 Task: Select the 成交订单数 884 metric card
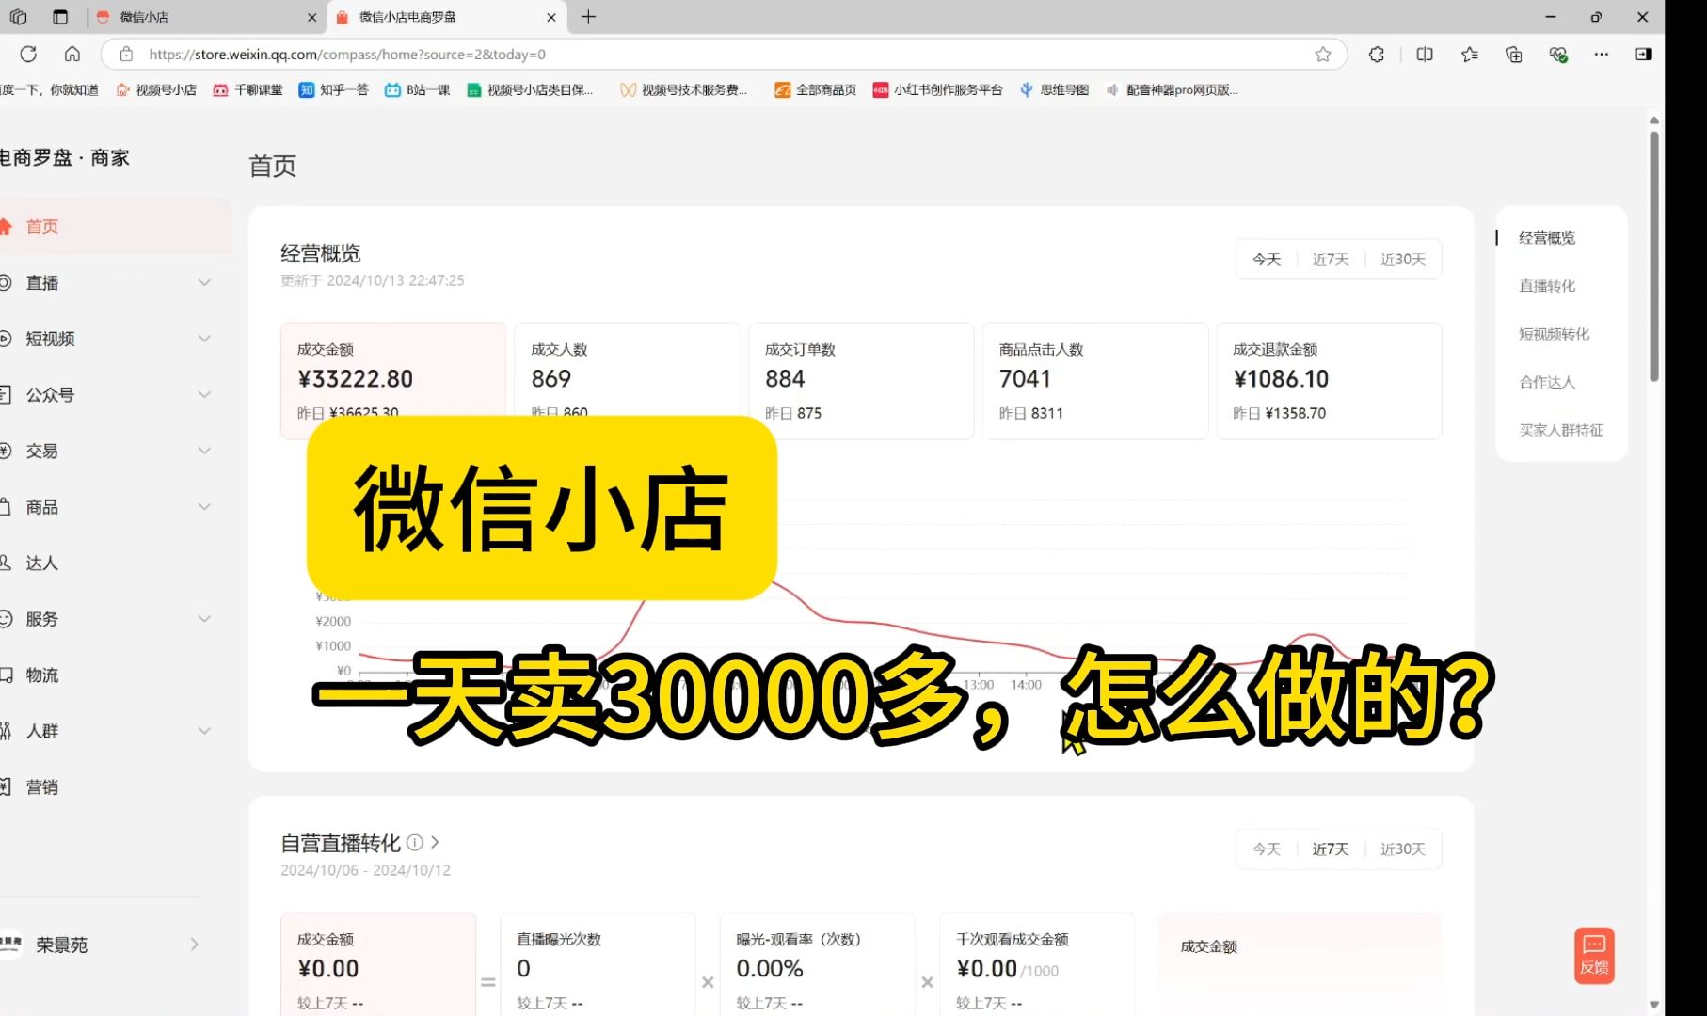(x=861, y=381)
